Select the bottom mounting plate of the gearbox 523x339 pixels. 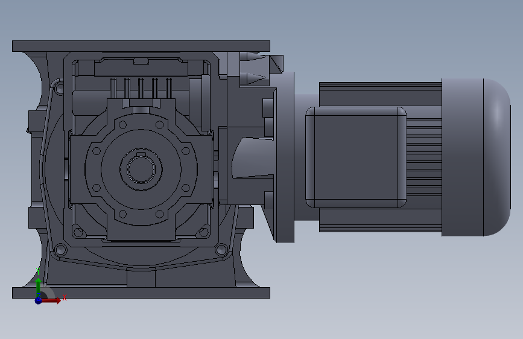tap(141, 293)
